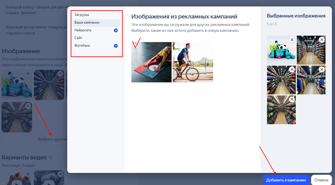Image resolution: width=335 pixels, height=185 pixels.
Task: Remove the soccer bag image from selected images
Action: click(292, 40)
